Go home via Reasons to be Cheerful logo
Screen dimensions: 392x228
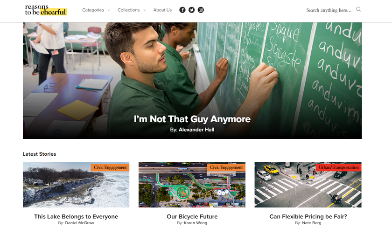pyautogui.click(x=46, y=10)
